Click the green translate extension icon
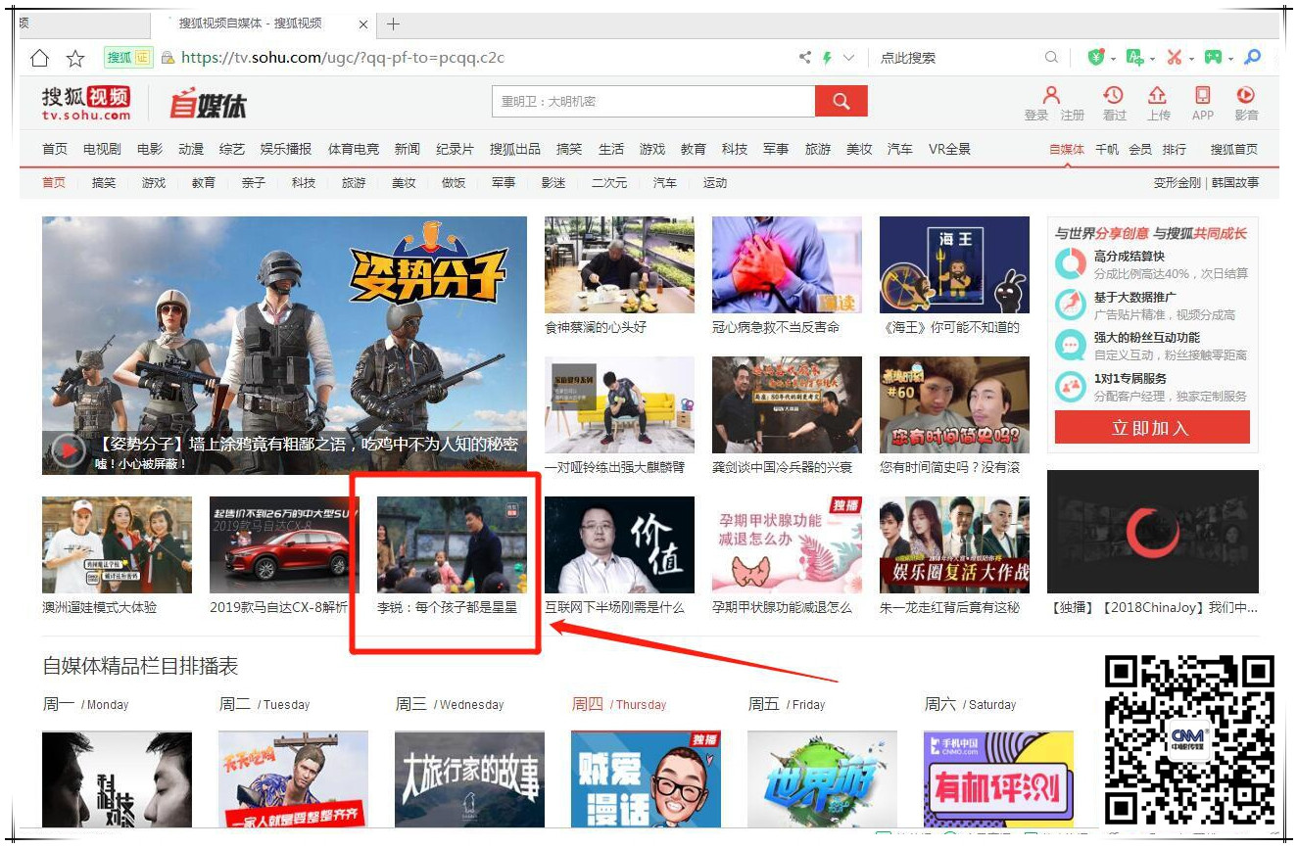This screenshot has width=1298, height=848. 1134,58
